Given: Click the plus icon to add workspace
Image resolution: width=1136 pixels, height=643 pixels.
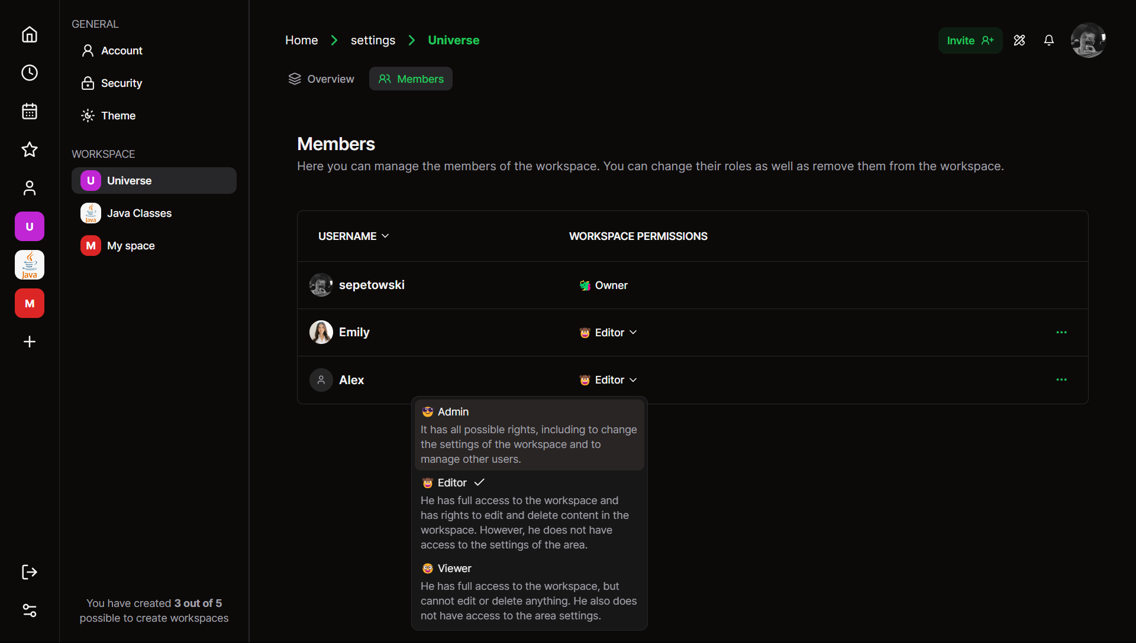Looking at the screenshot, I should pyautogui.click(x=30, y=342).
